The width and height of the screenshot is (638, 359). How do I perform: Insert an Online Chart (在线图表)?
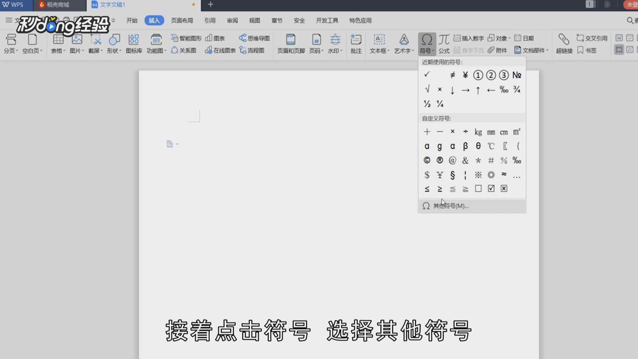click(220, 50)
